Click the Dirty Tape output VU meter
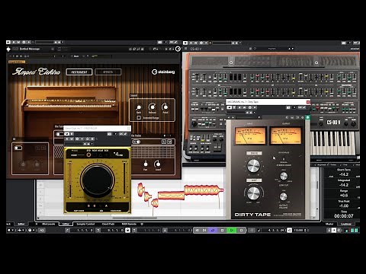Image resolution: width=366 pixels, height=274 pixels. 286,135
